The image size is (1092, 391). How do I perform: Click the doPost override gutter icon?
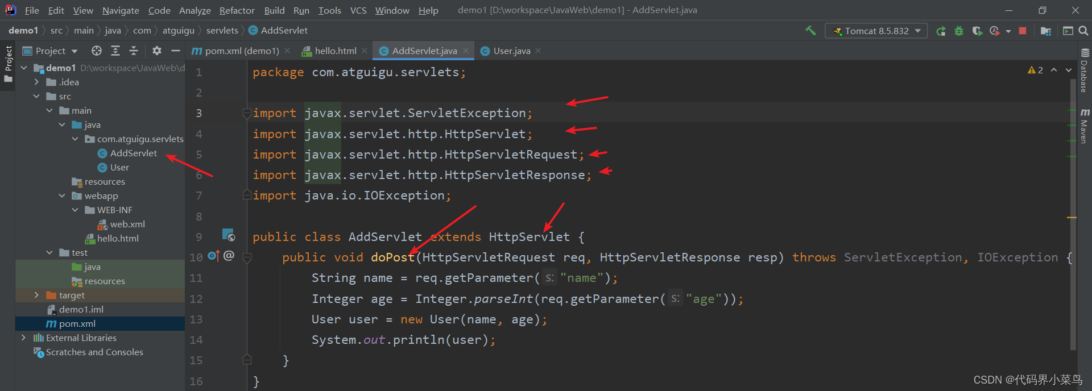click(x=213, y=256)
